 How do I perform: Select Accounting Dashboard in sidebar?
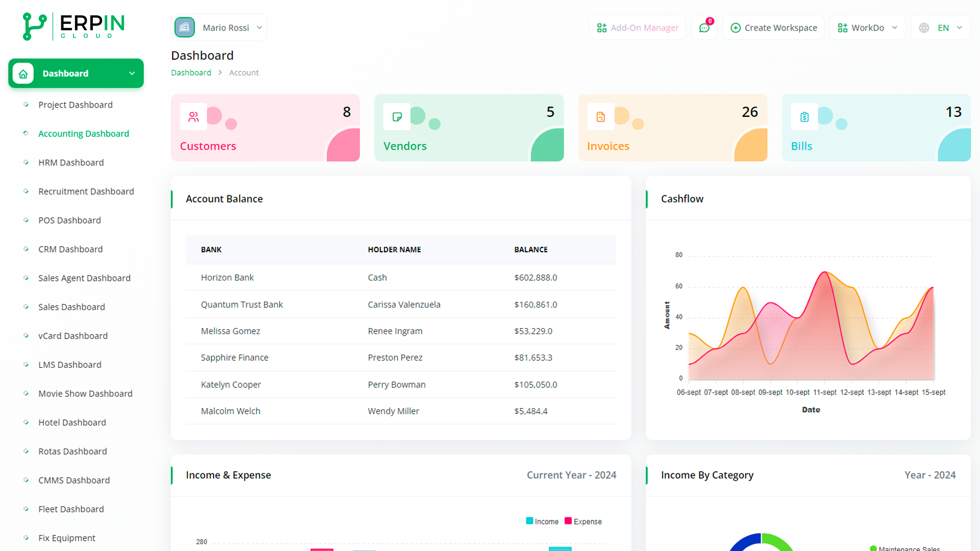coord(84,133)
